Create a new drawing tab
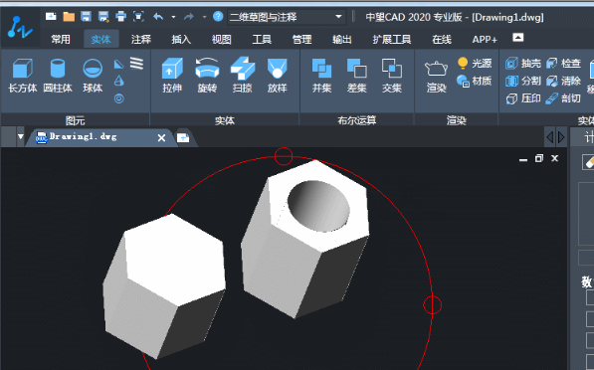 click(183, 137)
